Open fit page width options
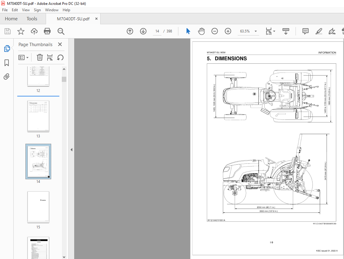 pos(270,31)
